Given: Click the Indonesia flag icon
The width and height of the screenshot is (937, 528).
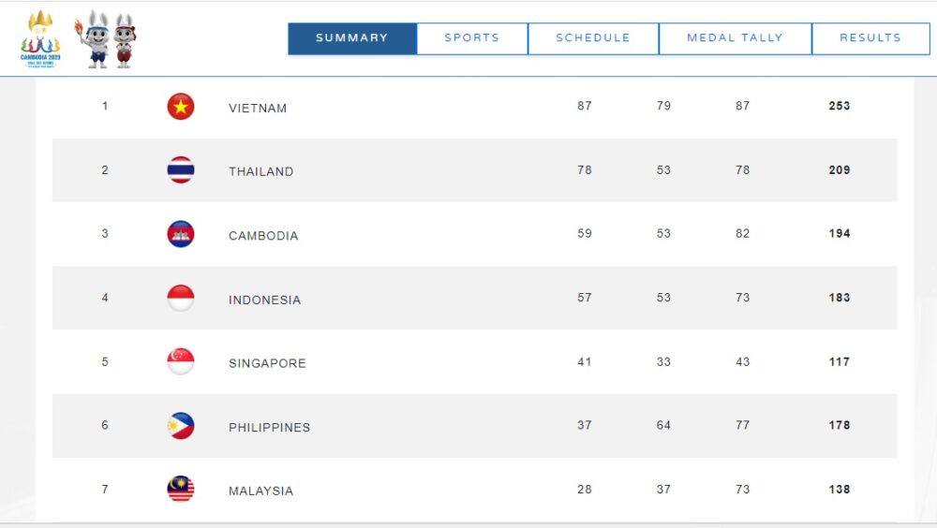Looking at the screenshot, I should pos(181,298).
